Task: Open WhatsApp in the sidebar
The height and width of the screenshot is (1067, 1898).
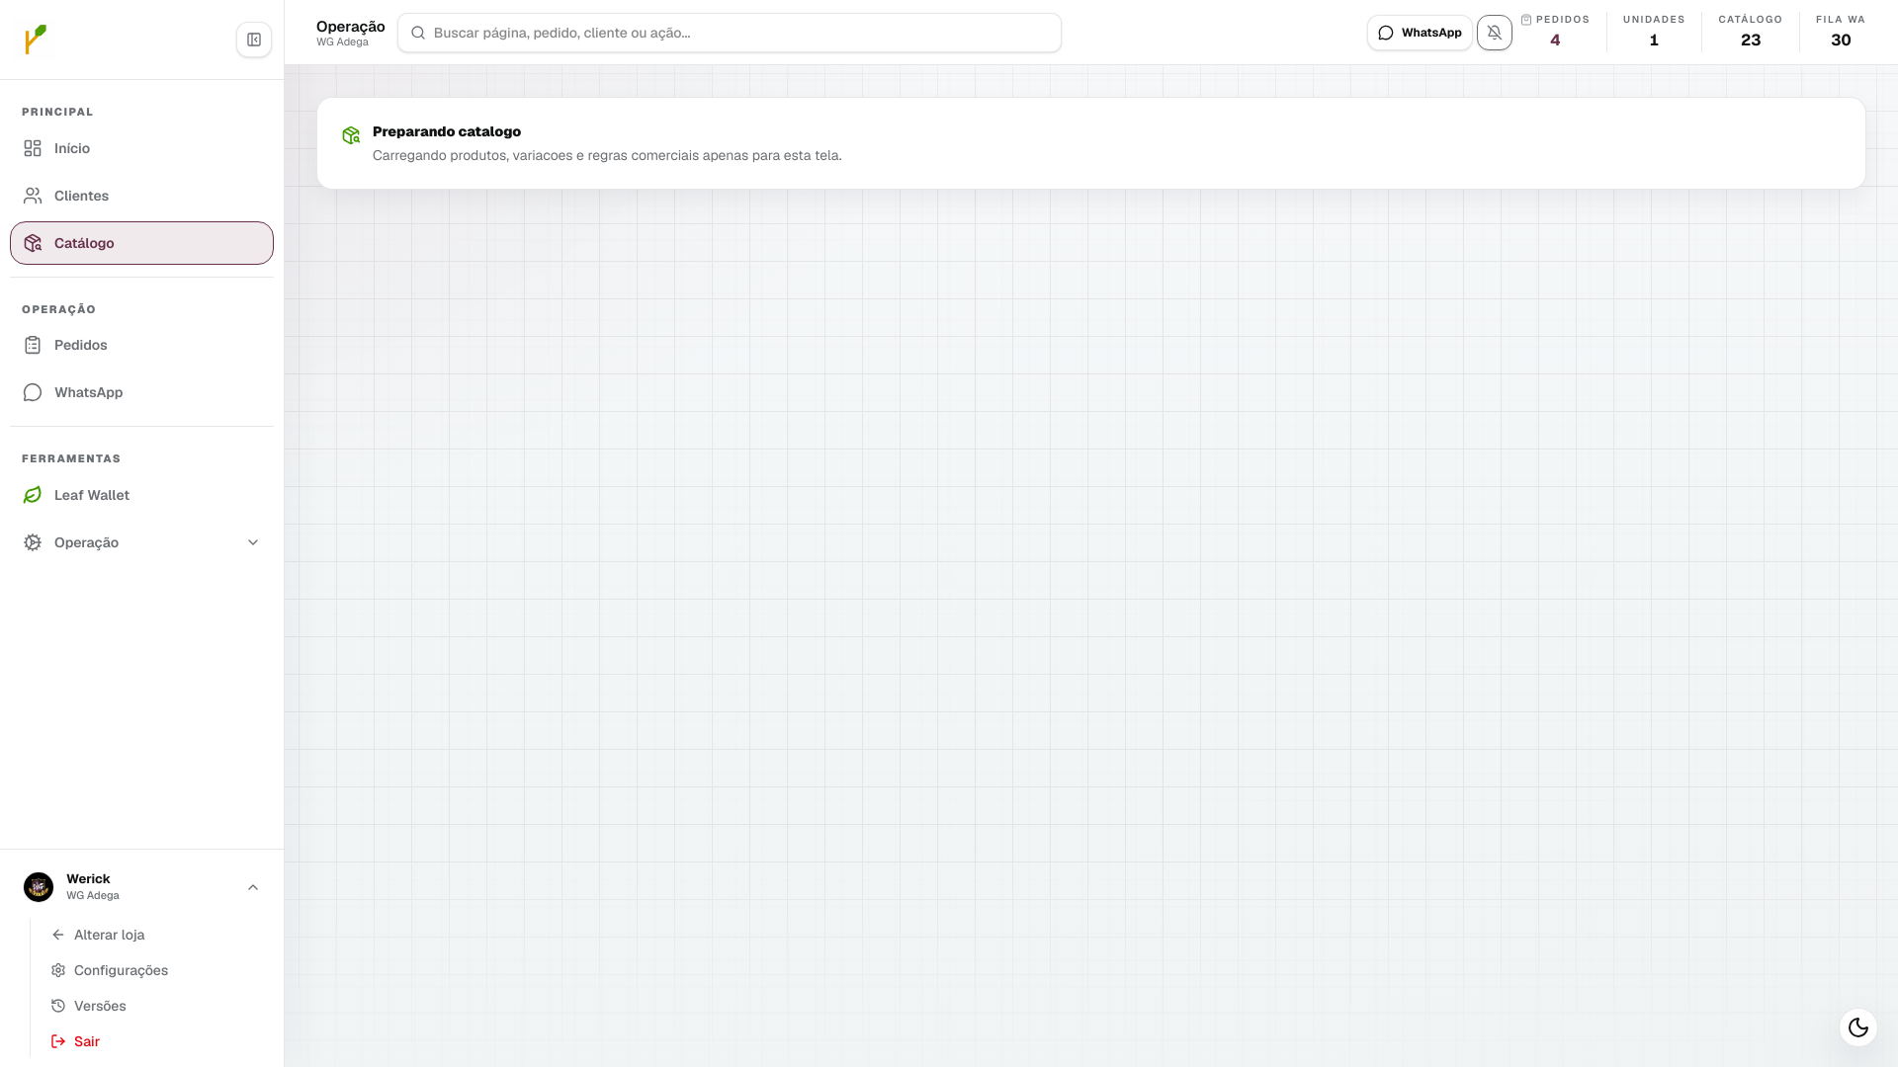Action: pyautogui.click(x=141, y=392)
